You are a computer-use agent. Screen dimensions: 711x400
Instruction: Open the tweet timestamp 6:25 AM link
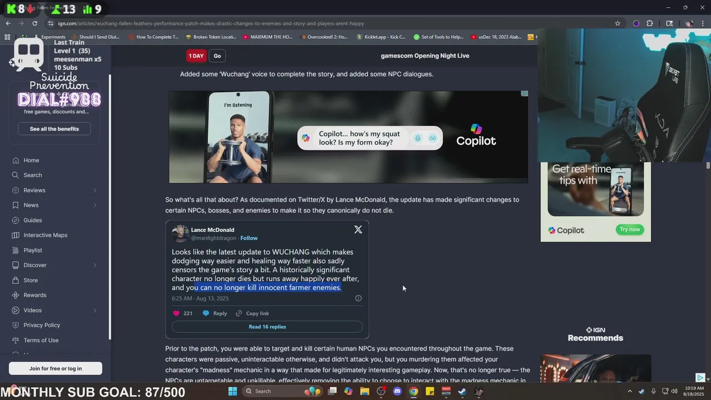(200, 298)
